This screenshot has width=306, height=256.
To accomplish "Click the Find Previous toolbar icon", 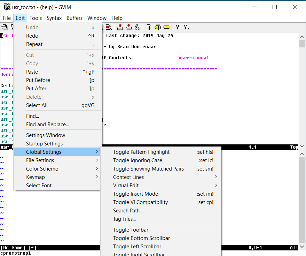I will point(109,27).
